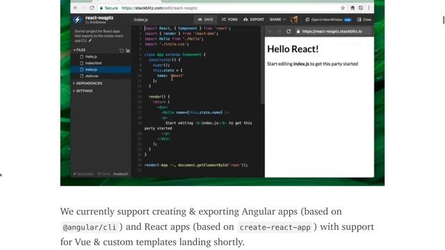
Task: Click Open in New Window
Action: click(328, 19)
